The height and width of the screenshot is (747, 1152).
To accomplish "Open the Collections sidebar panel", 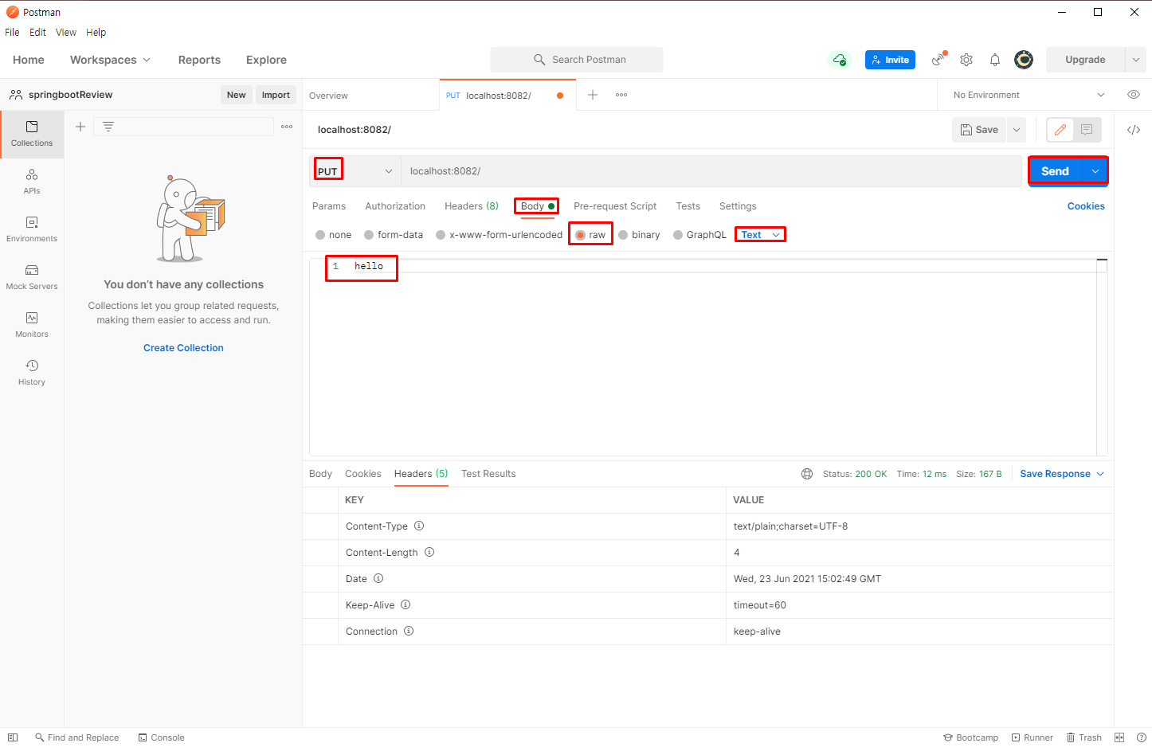I will pyautogui.click(x=32, y=134).
